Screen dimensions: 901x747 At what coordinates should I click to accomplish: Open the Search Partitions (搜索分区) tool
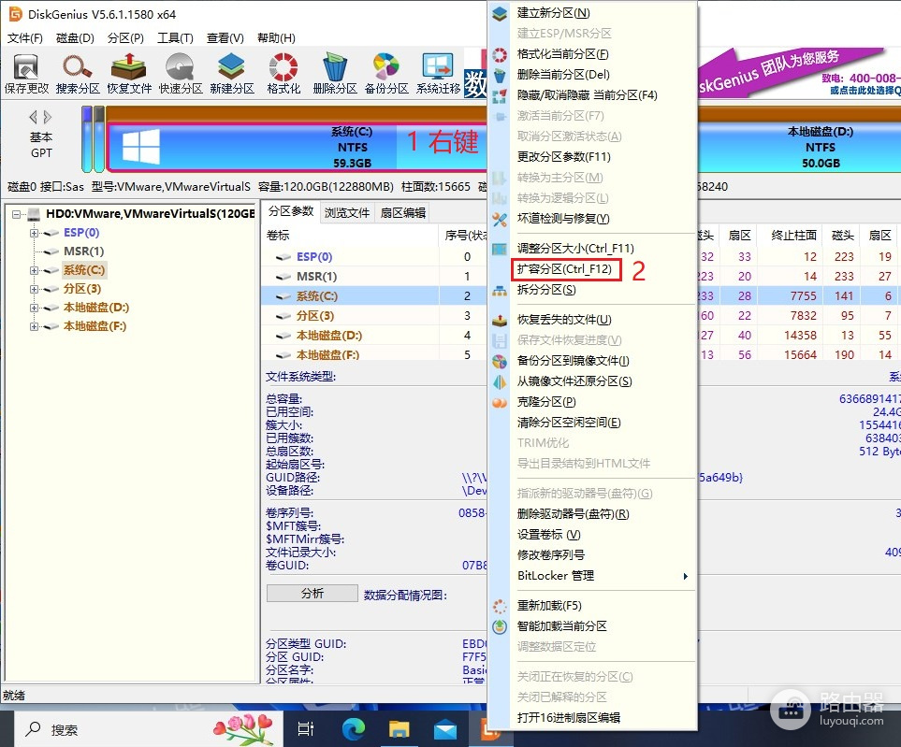(78, 74)
